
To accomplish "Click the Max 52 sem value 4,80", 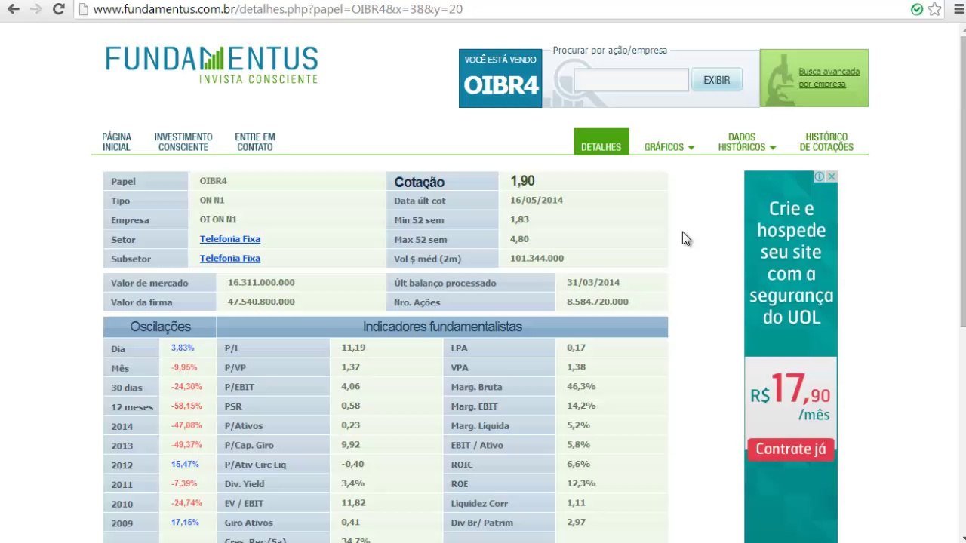I will 519,239.
